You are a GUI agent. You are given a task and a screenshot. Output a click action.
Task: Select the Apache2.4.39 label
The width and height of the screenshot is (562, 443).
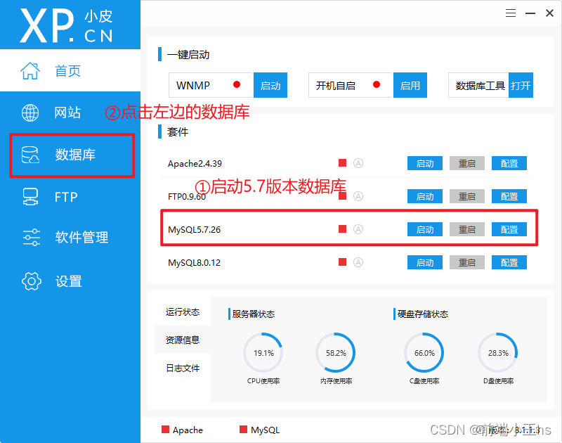(x=195, y=164)
